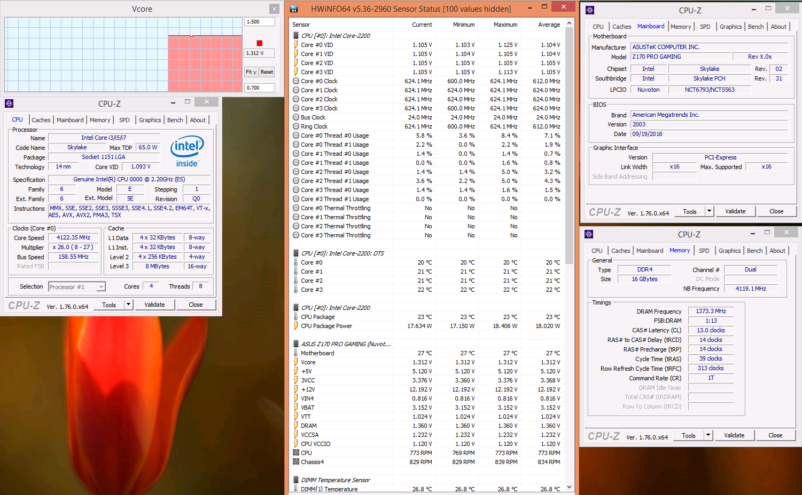Click the ASUS Z170 PRO GAMING group icon
This screenshot has width=802, height=495.
tap(296, 344)
